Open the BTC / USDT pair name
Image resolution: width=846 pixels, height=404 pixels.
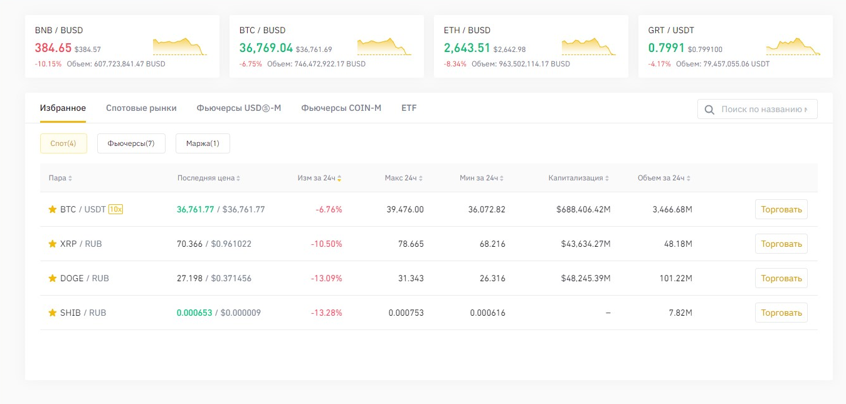point(83,209)
